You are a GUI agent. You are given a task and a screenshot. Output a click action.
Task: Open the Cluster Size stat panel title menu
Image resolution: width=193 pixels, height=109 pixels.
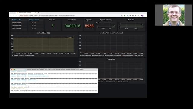pyautogui.click(x=52, y=20)
